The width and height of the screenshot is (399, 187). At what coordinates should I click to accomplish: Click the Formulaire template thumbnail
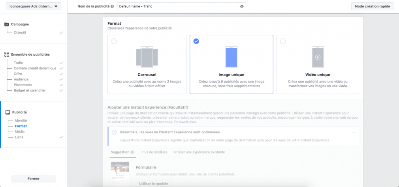[x=120, y=174]
